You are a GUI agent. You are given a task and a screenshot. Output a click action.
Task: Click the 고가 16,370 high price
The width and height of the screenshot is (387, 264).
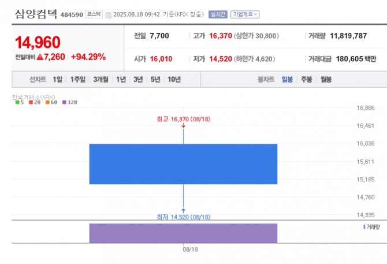click(x=213, y=36)
